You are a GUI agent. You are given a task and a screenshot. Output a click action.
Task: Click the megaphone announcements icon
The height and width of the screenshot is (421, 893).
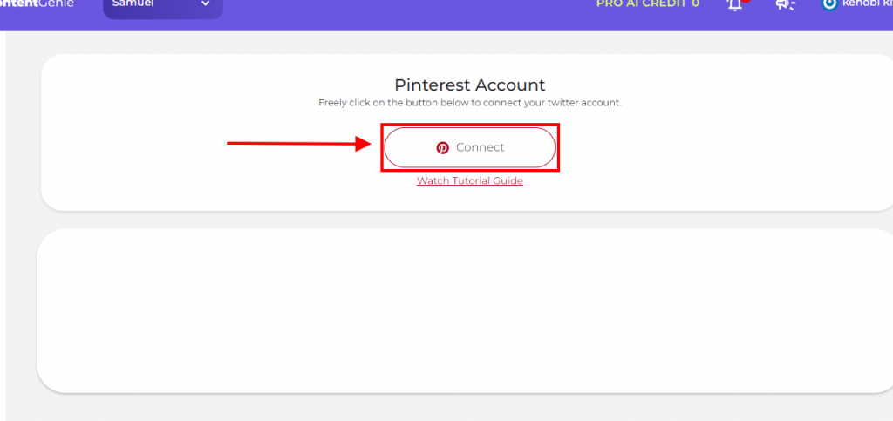(x=786, y=4)
